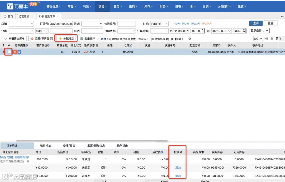Click the checkmark icon on the 补销售出库单 button
Screen dimensions: 285x182
click(5, 39)
